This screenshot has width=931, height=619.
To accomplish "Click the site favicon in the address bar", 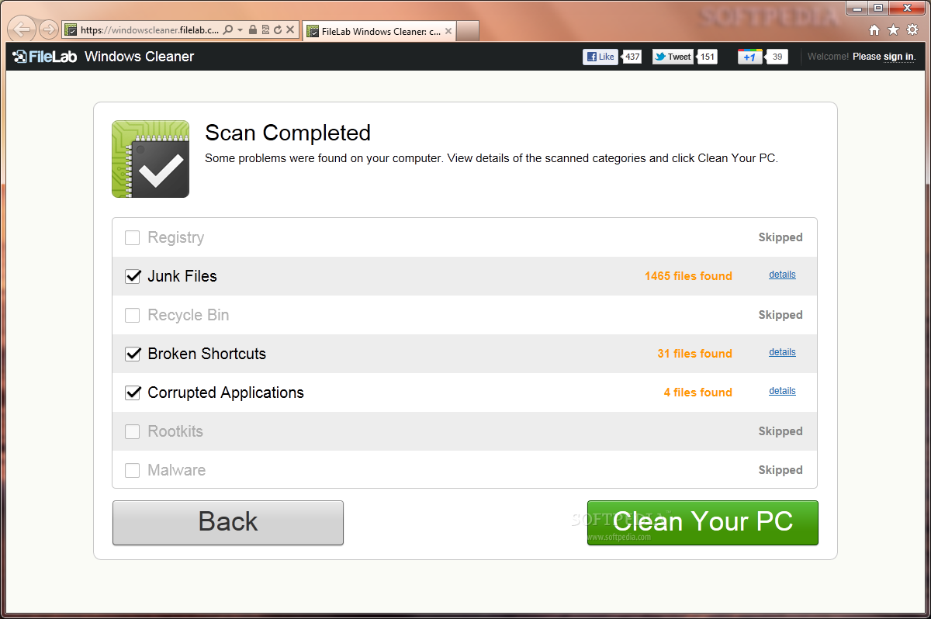I will coord(71,30).
